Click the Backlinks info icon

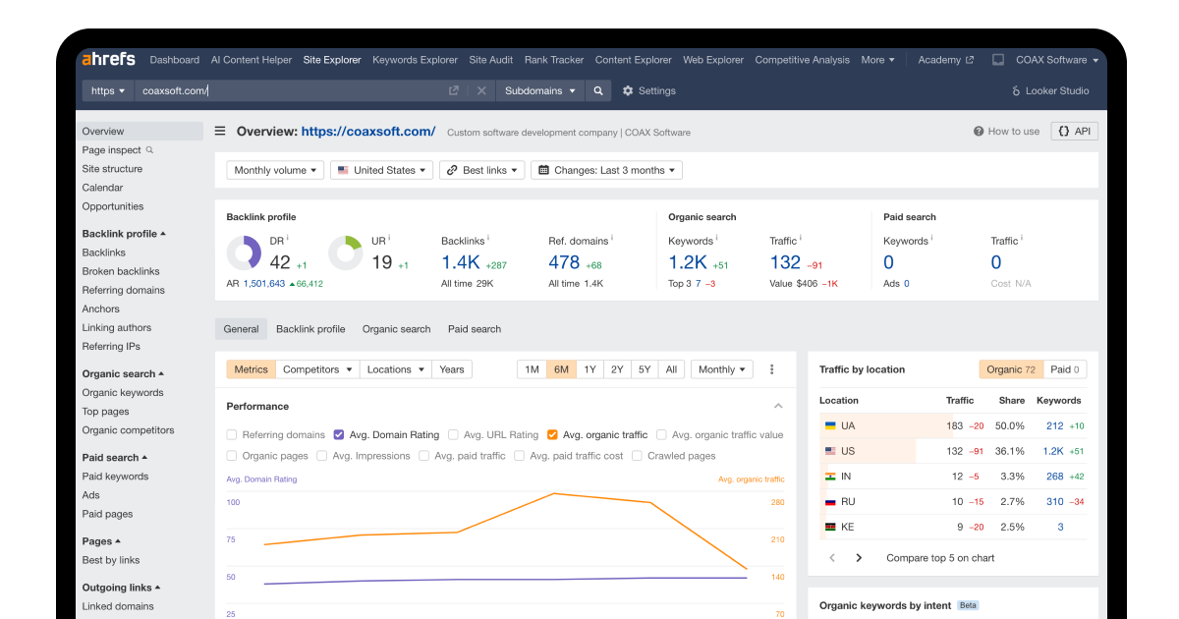click(x=488, y=237)
